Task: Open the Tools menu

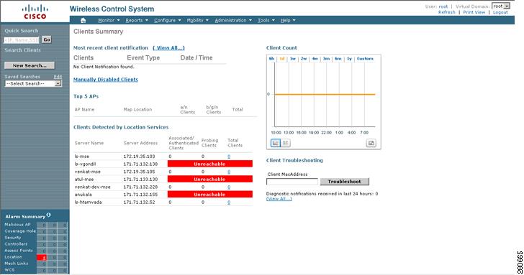Action: click(x=266, y=20)
